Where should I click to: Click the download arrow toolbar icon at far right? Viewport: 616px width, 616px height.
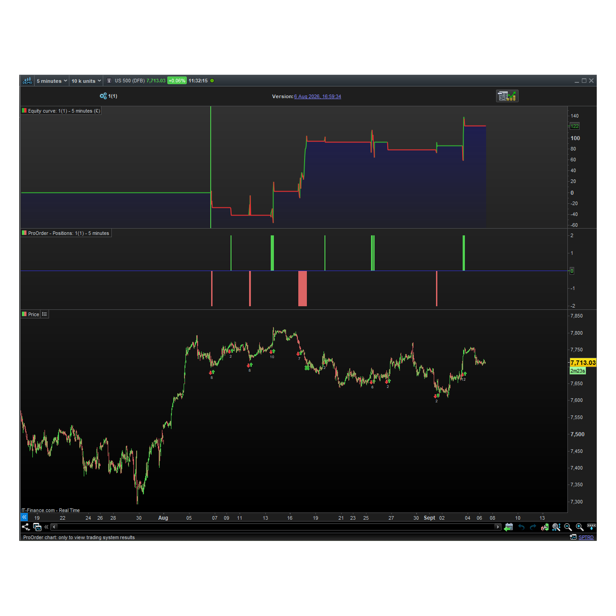(x=592, y=527)
